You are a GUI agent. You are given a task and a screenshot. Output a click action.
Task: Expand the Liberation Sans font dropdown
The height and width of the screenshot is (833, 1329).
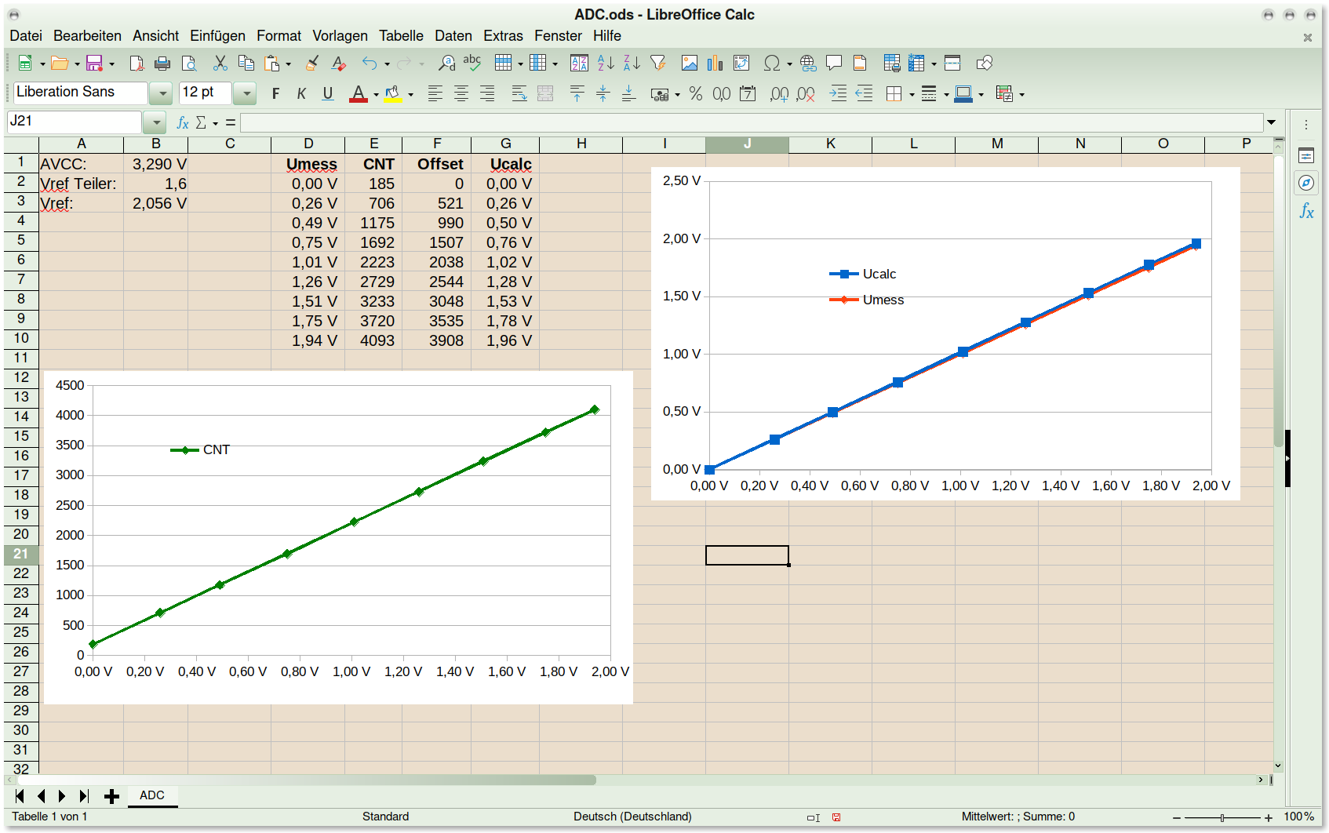coord(162,94)
